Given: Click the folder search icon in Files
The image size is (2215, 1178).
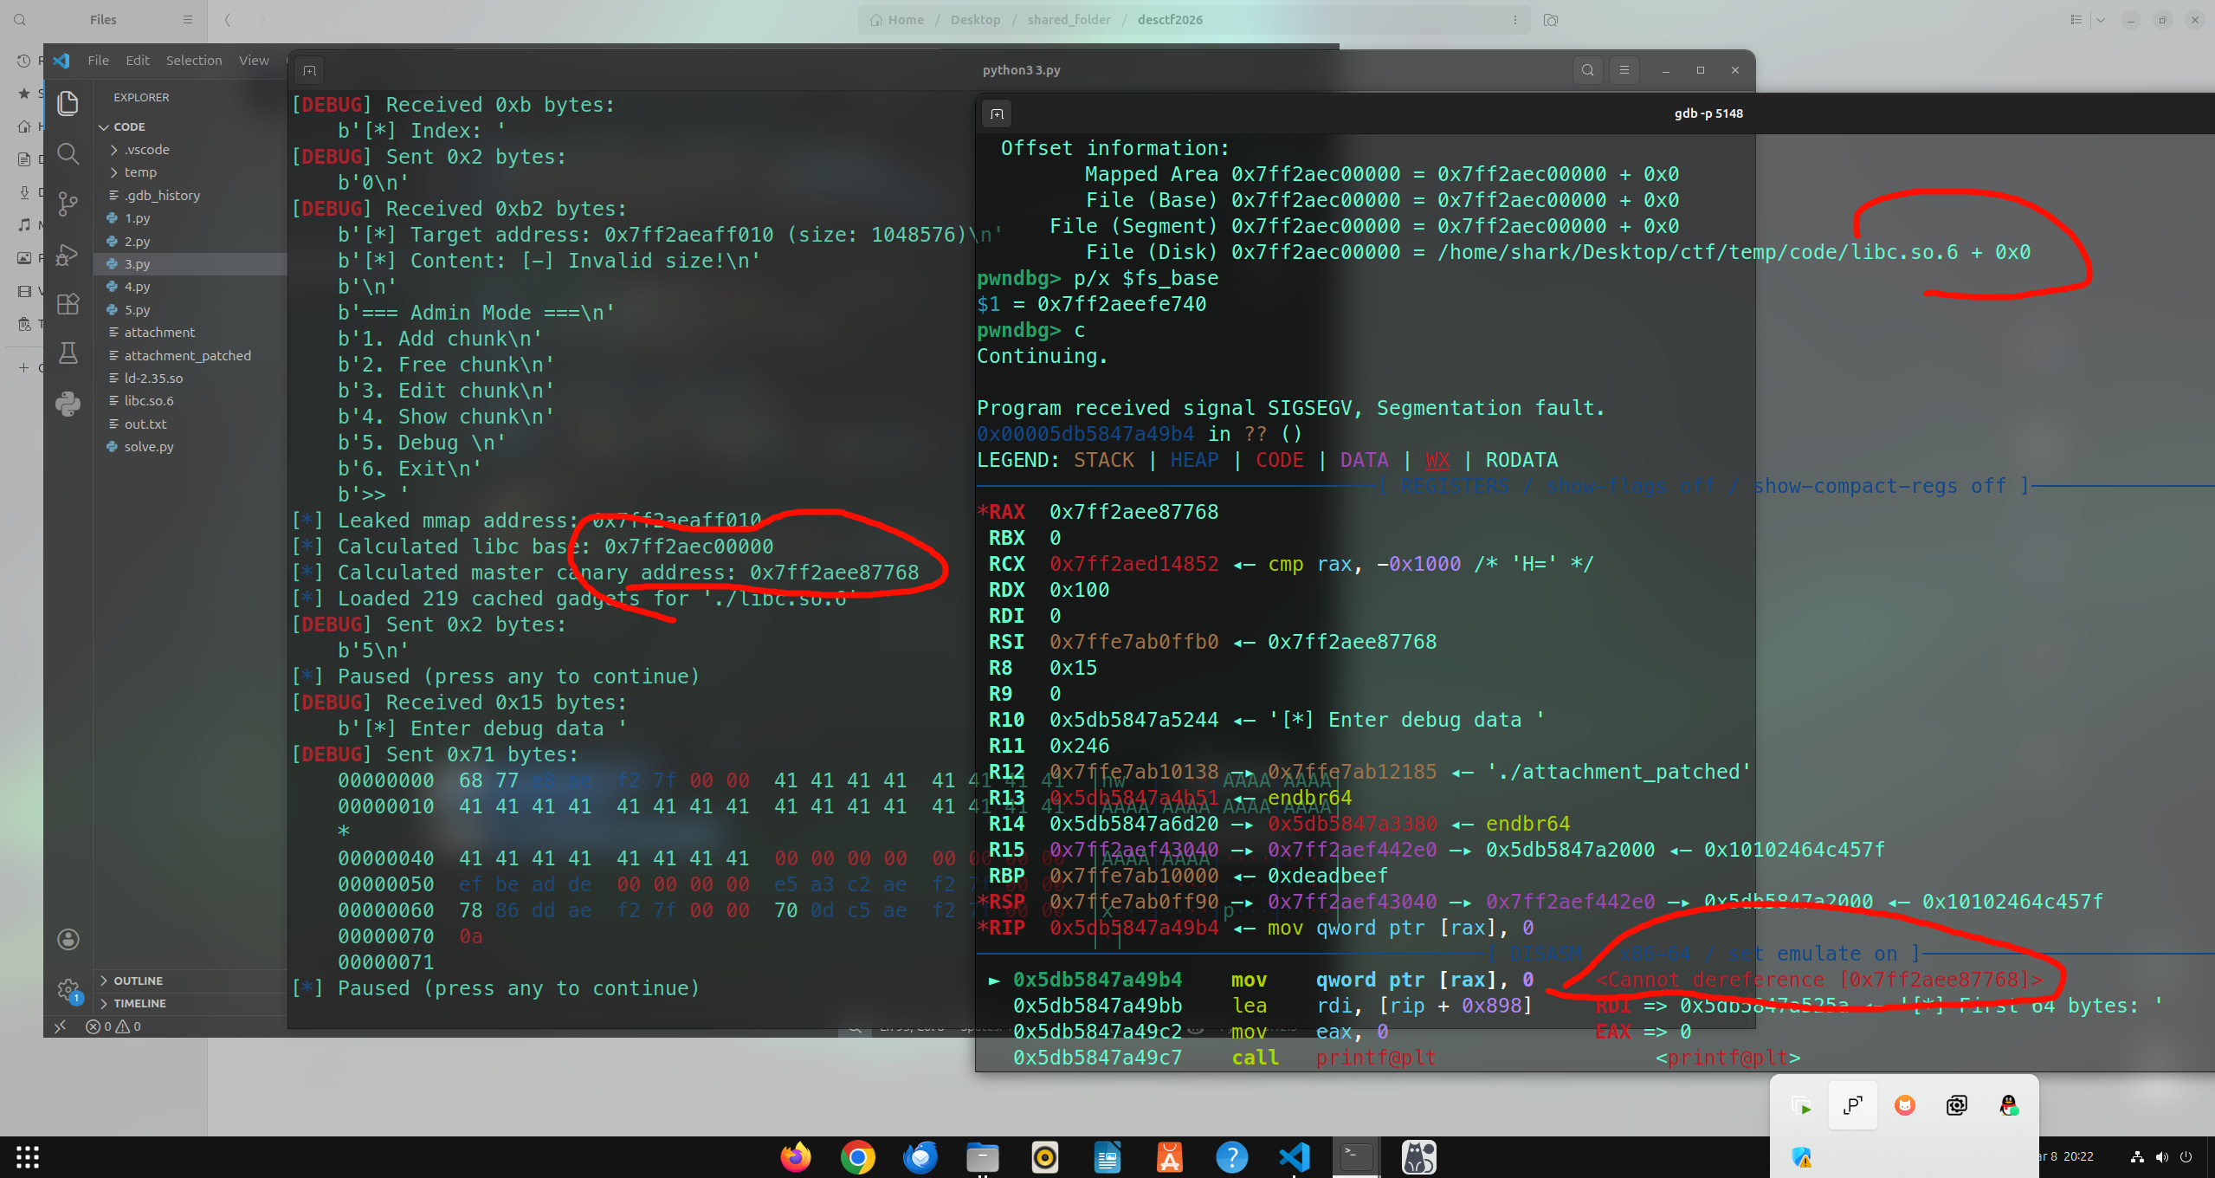Looking at the screenshot, I should 1550,20.
